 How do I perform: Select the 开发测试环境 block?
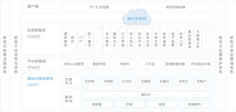click(x=200, y=64)
